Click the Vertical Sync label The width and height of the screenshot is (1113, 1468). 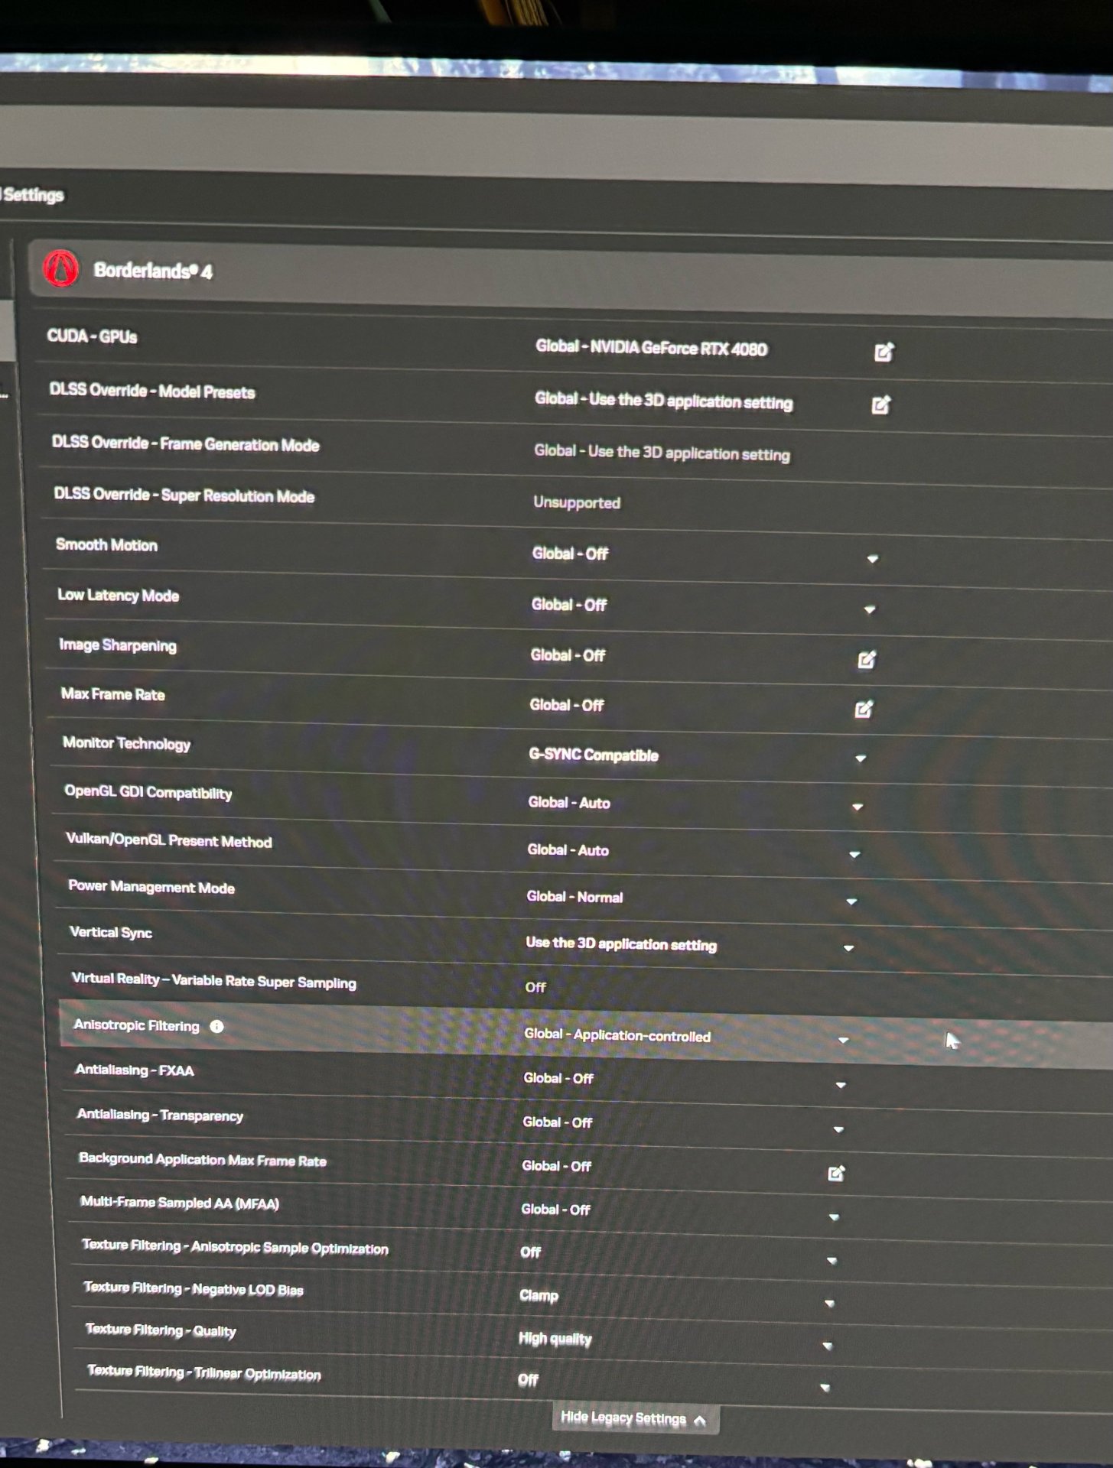point(111,932)
